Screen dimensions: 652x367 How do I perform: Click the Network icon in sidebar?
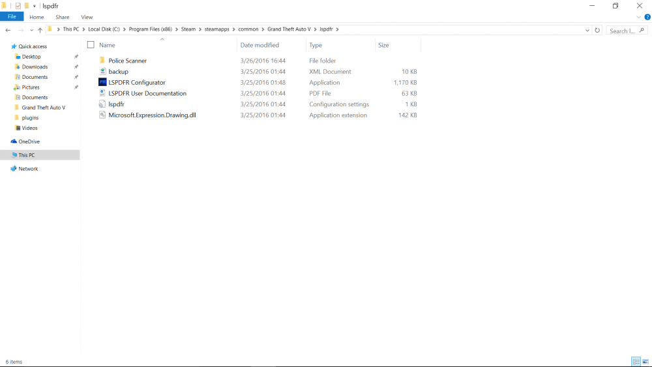pyautogui.click(x=14, y=169)
